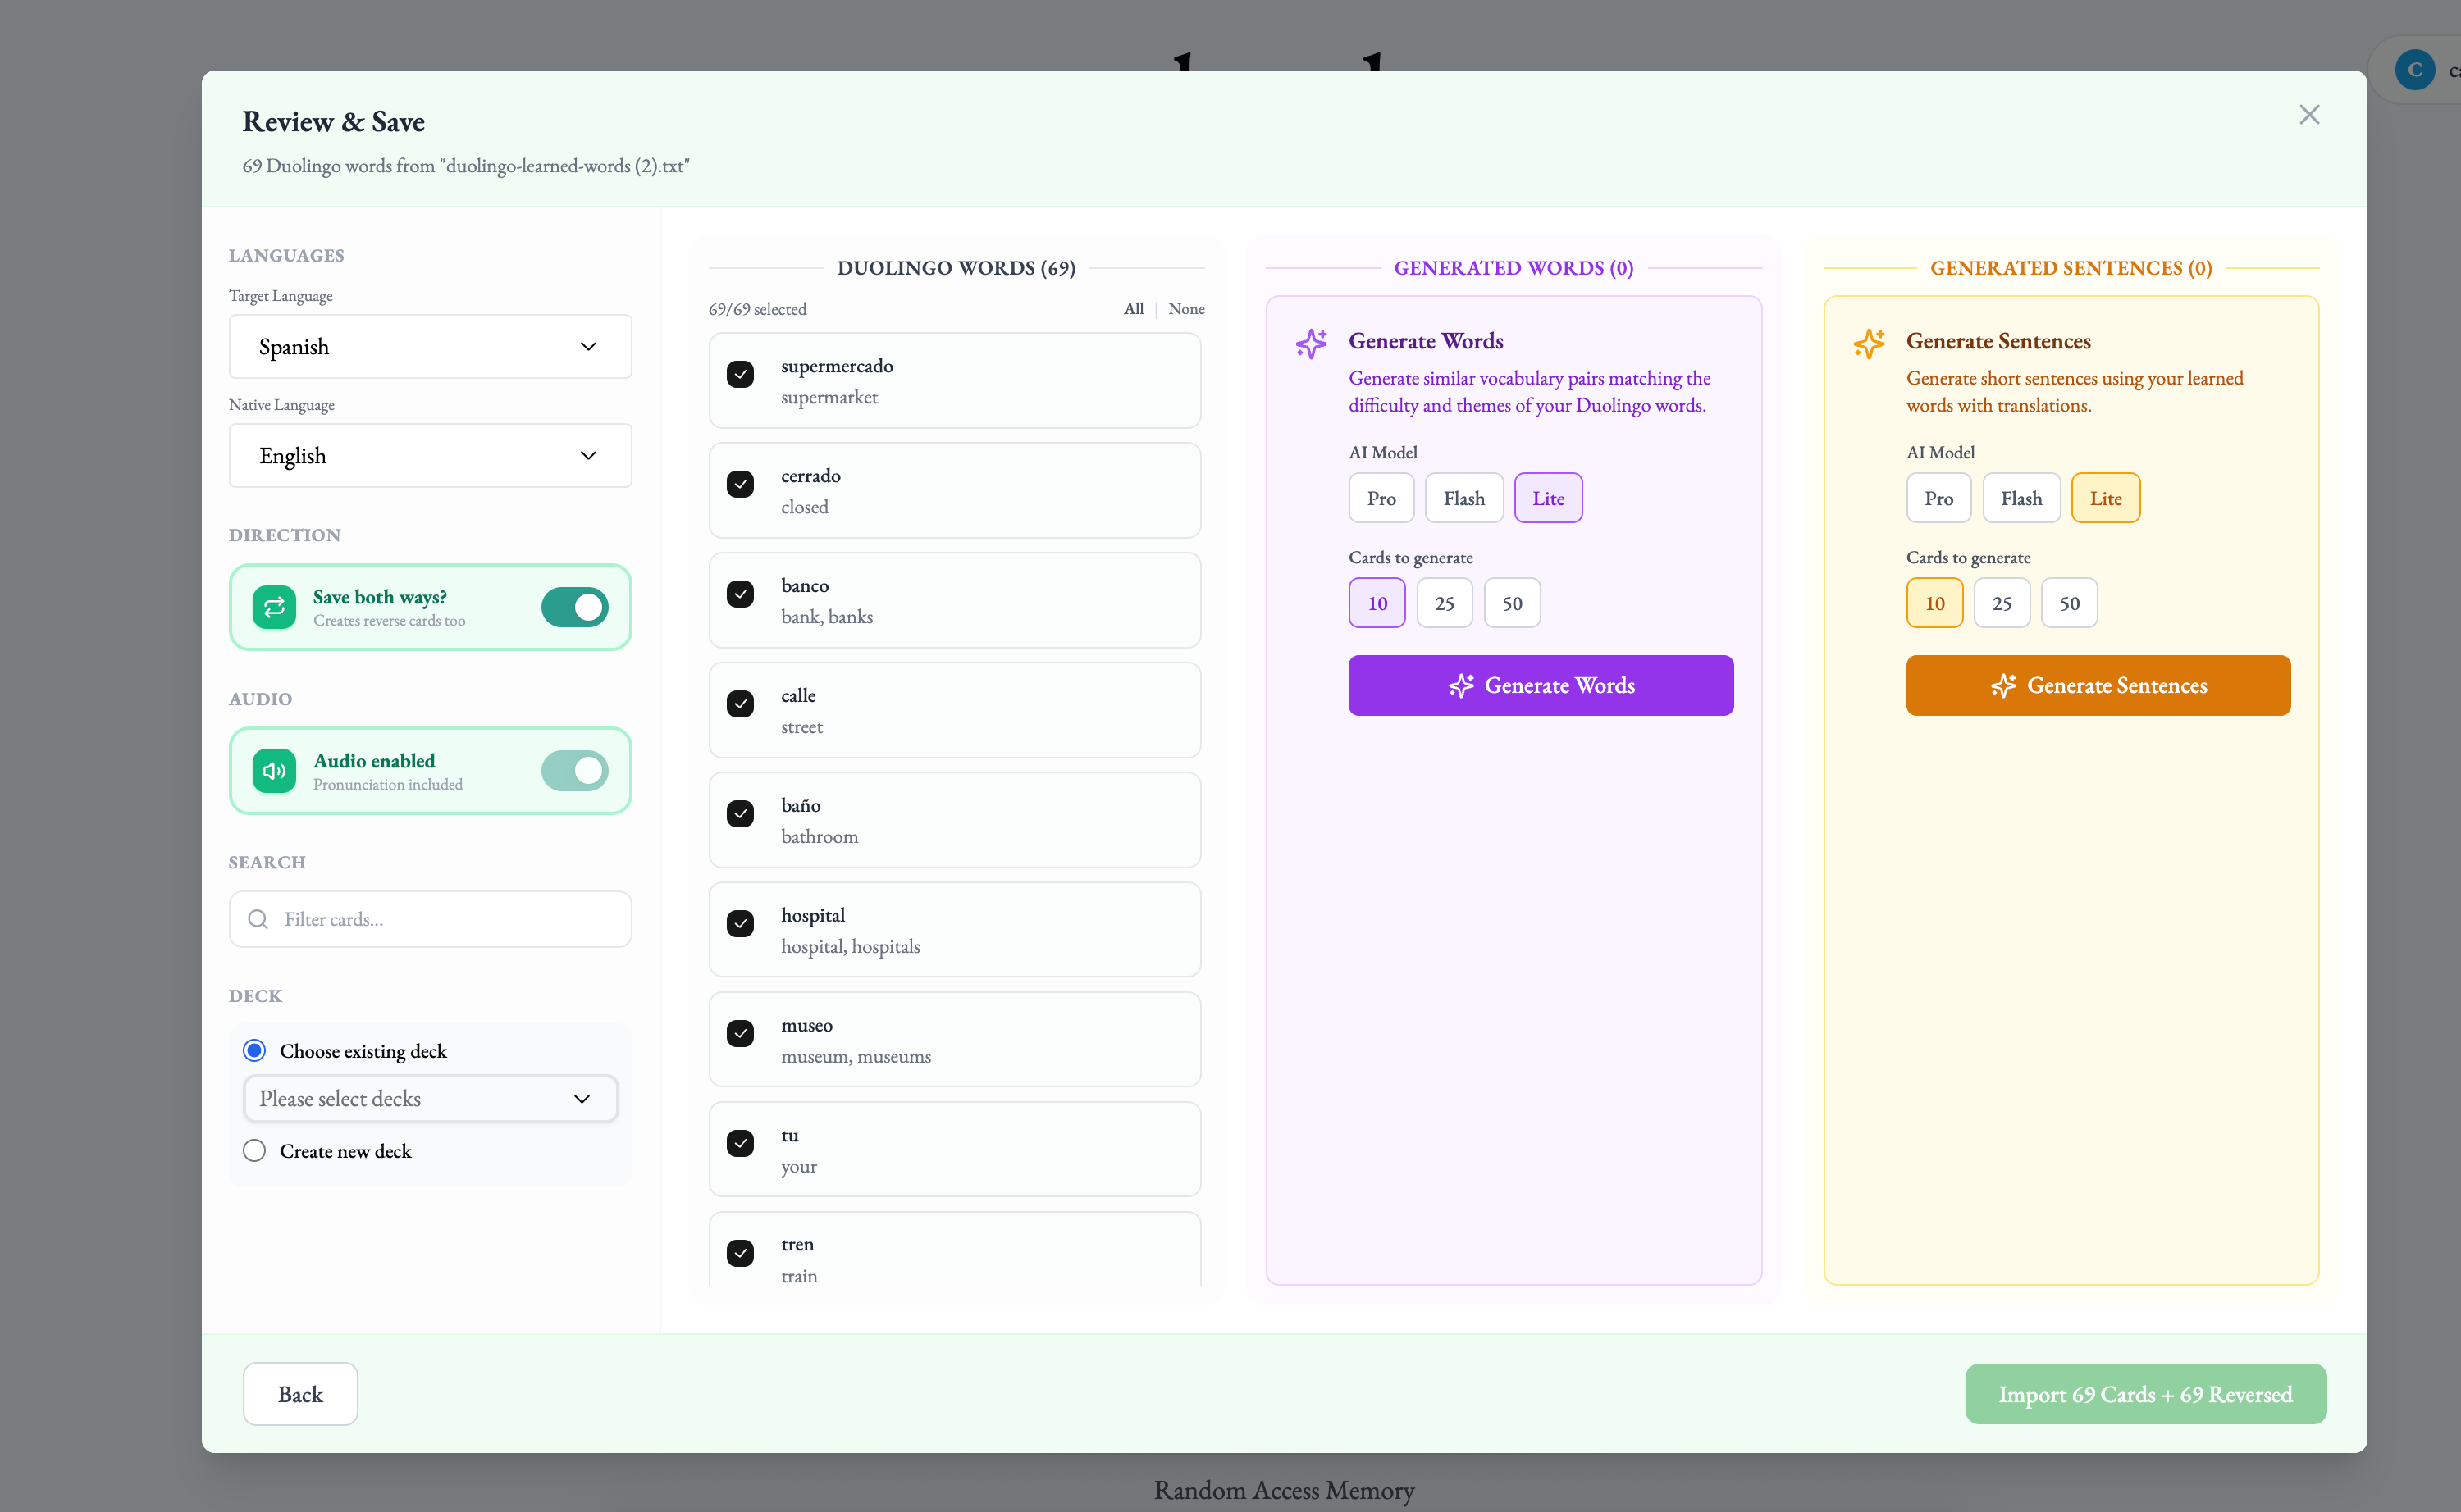Click the sparkle icon inside Generate Sentences button
Viewport: 2461px width, 1512px height.
2002,686
